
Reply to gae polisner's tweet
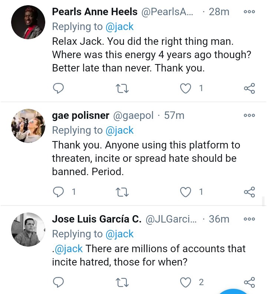point(58,192)
